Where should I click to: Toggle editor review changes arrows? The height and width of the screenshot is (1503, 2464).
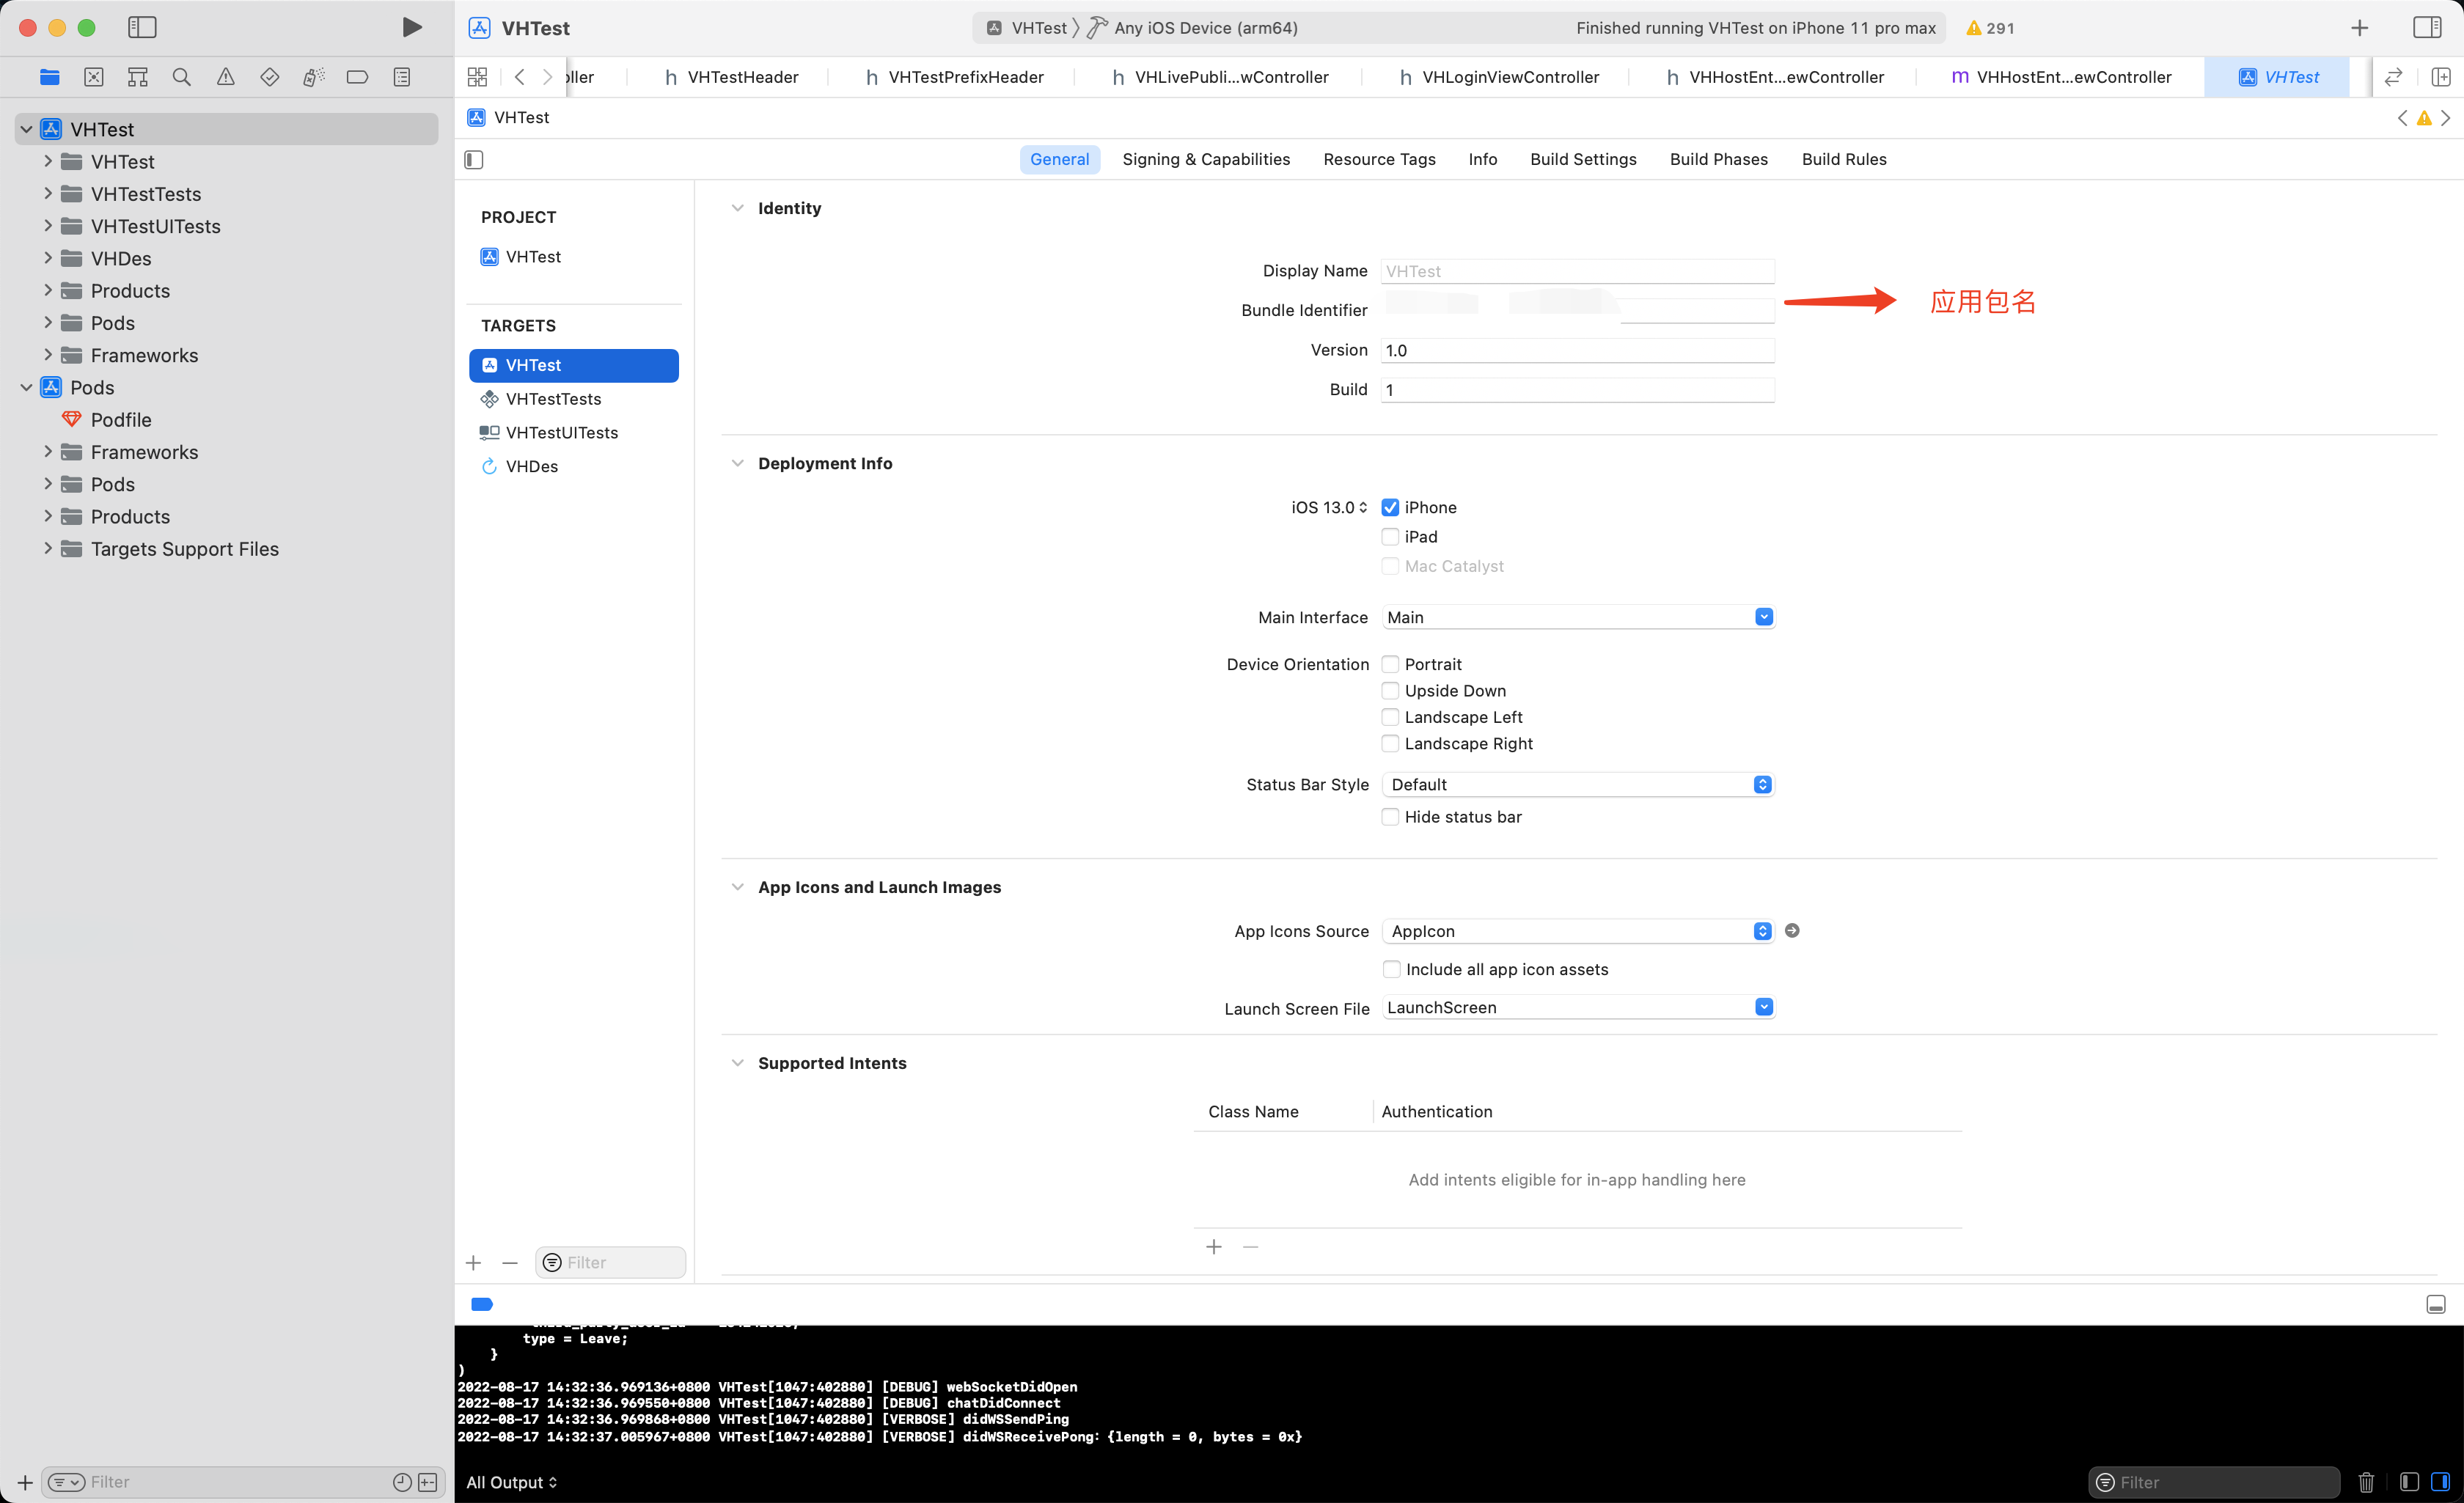point(2393,77)
